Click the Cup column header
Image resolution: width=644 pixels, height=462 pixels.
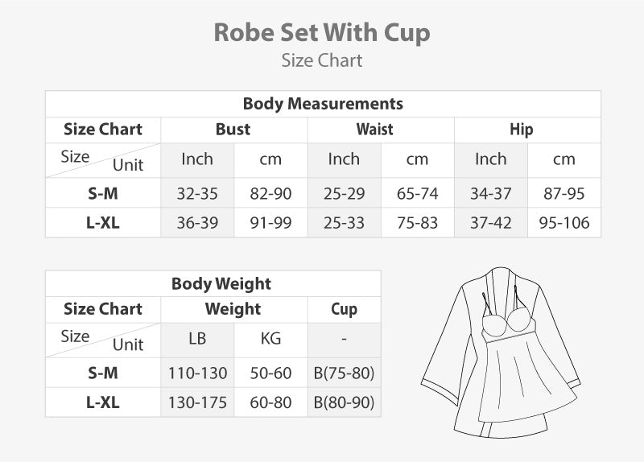(344, 309)
